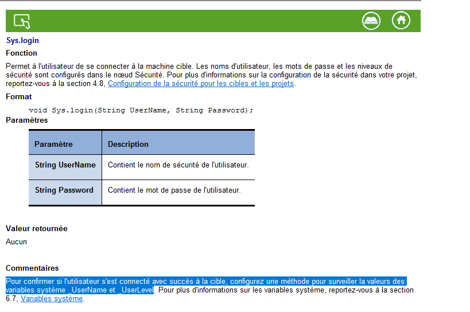Click the 'Commentaires' section heading
Screen dimensions: 470x312
coord(32,268)
